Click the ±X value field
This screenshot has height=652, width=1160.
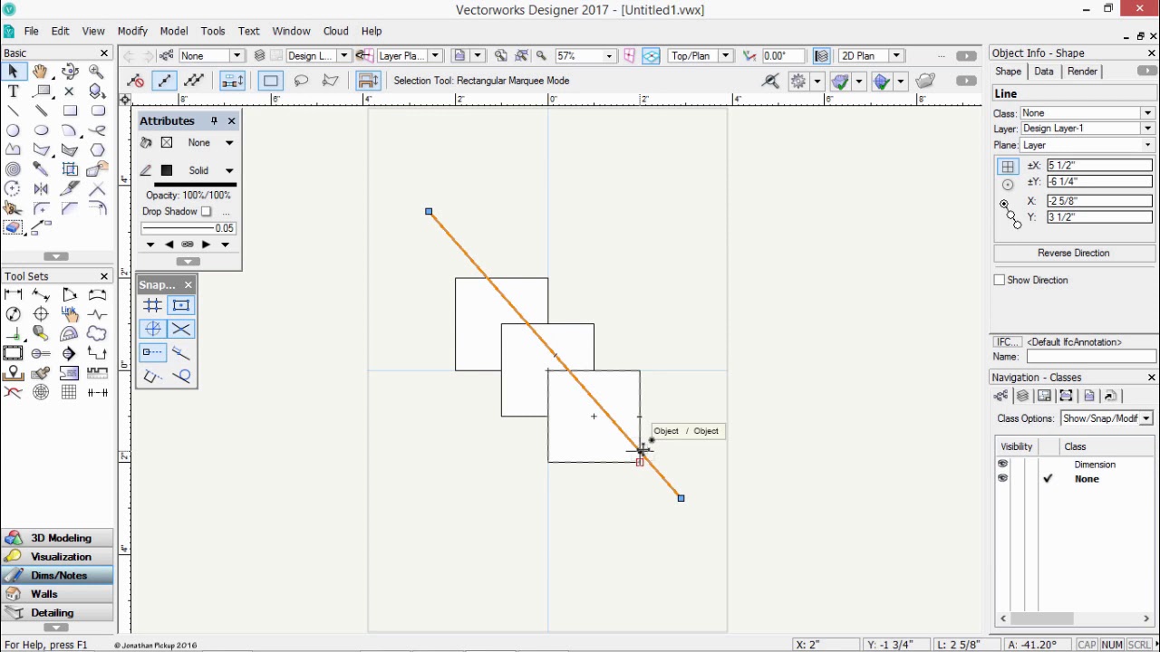point(1099,166)
